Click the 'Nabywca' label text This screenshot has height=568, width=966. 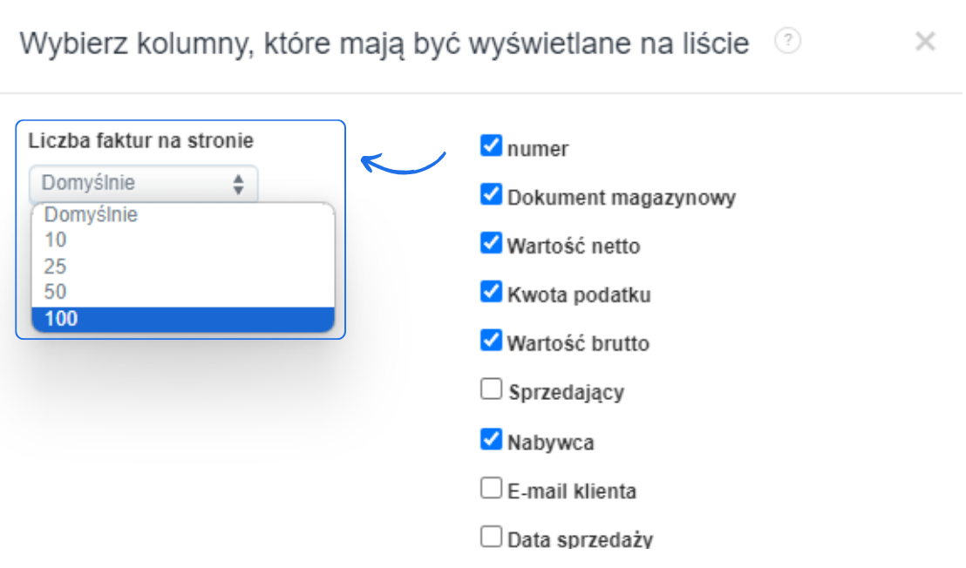551,442
